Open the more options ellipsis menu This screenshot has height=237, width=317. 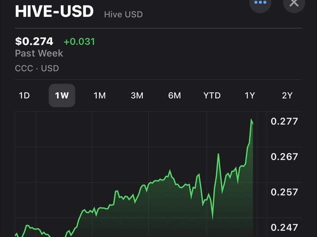click(260, 3)
